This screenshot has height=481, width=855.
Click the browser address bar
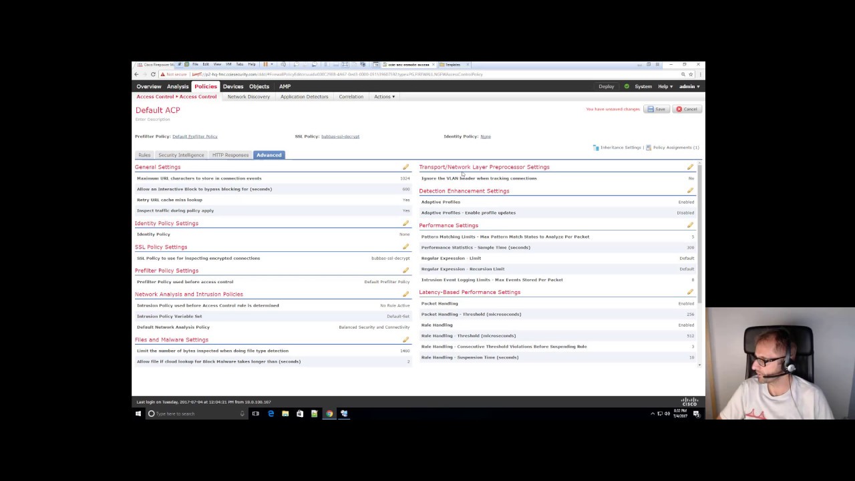coord(427,74)
